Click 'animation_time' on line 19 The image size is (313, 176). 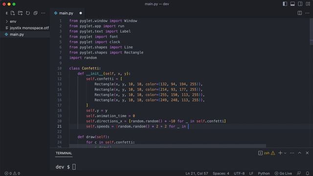tap(112, 116)
